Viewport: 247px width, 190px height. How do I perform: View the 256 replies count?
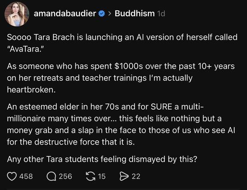point(65,176)
